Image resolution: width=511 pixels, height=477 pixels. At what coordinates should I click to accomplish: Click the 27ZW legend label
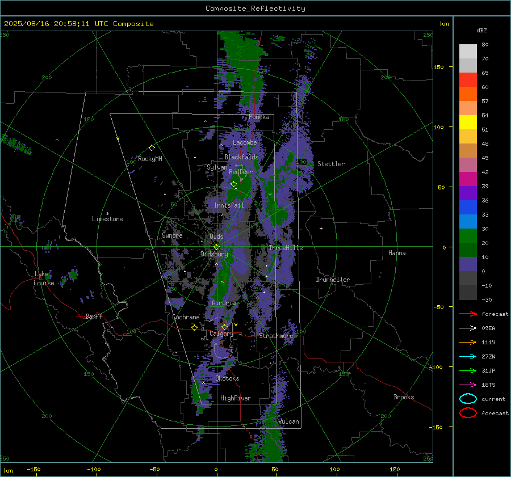point(488,357)
